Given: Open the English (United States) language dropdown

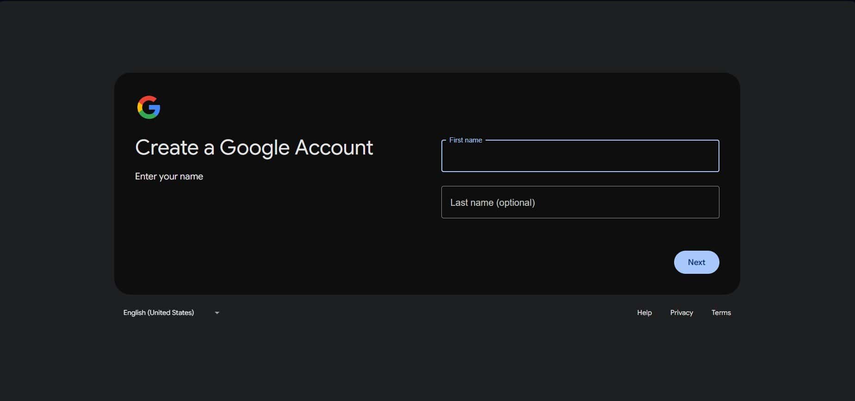Looking at the screenshot, I should coord(171,313).
